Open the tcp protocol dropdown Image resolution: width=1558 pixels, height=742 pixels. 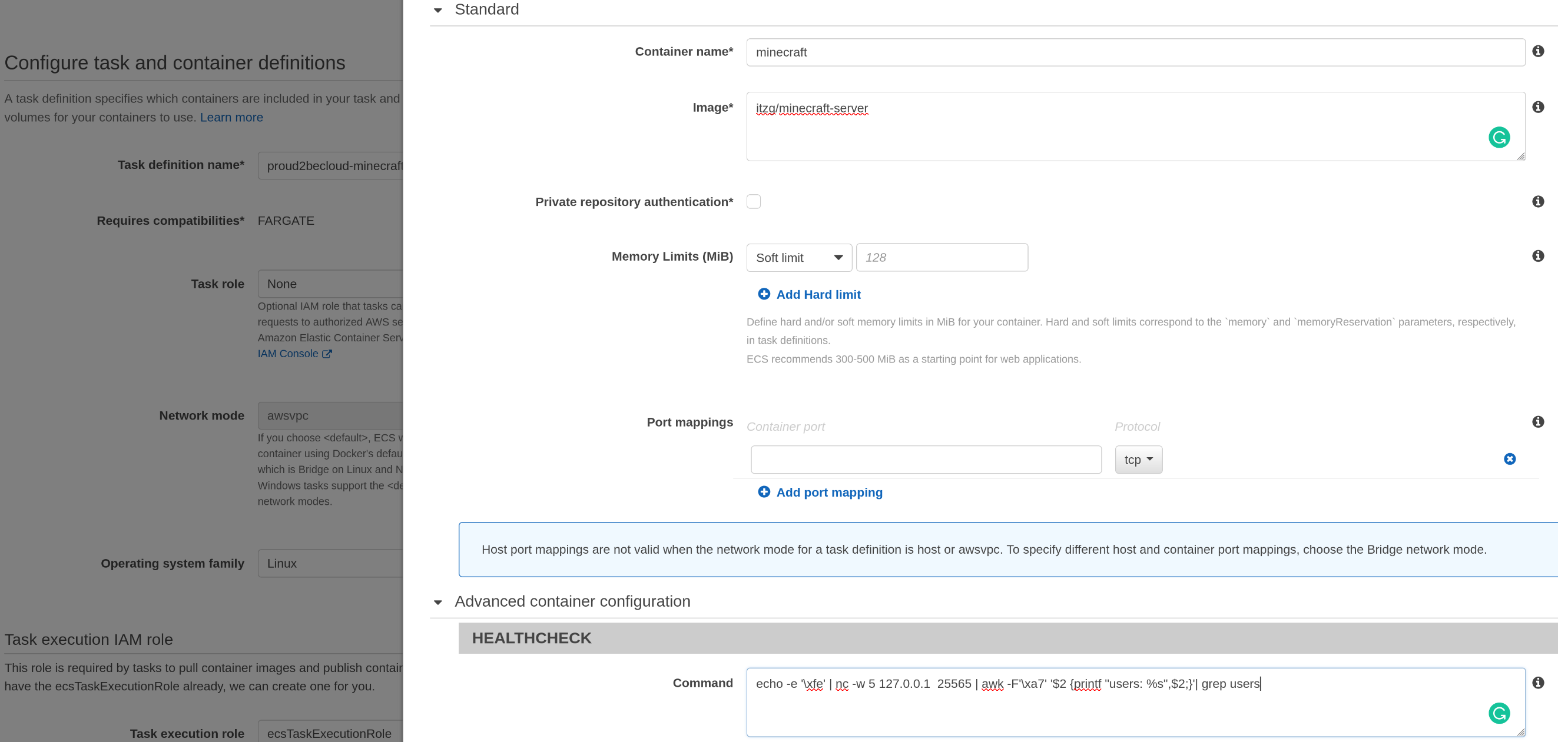[1138, 460]
